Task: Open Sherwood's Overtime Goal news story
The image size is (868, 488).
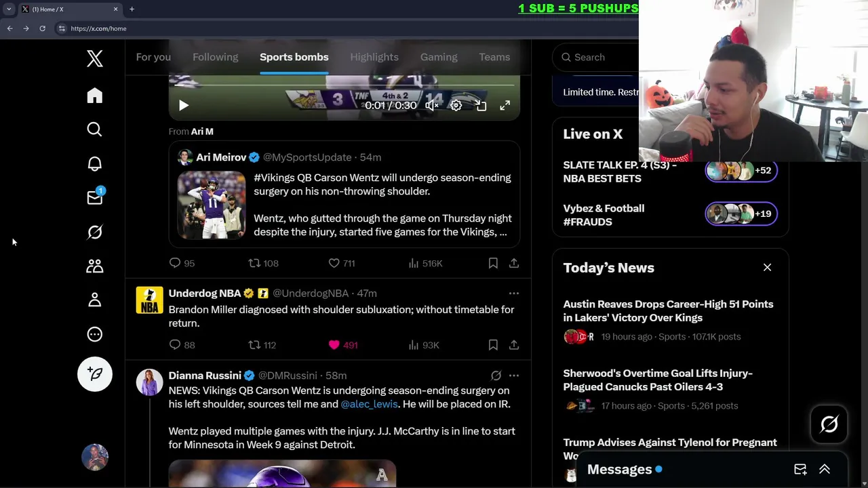Action: click(x=658, y=380)
